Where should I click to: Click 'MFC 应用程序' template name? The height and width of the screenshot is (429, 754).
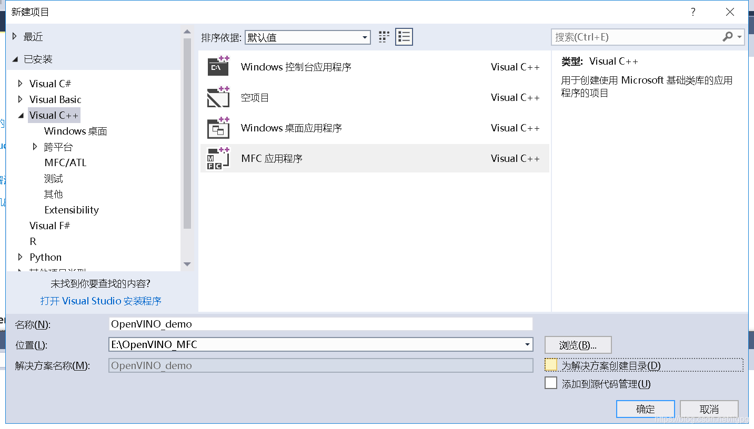click(x=272, y=158)
